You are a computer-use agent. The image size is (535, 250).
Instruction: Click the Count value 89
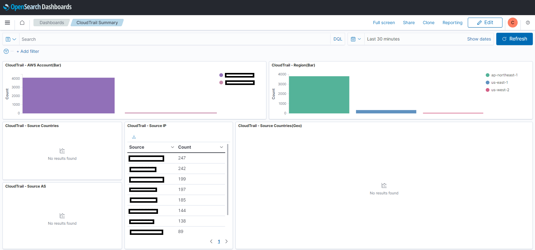pyautogui.click(x=181, y=231)
